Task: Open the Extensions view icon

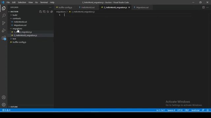Action: (x=4, y=38)
